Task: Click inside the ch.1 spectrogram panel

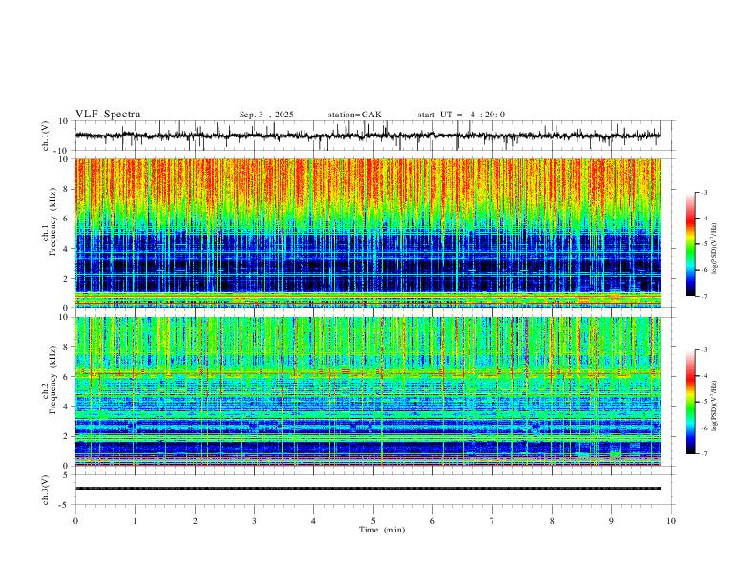Action: [367, 233]
